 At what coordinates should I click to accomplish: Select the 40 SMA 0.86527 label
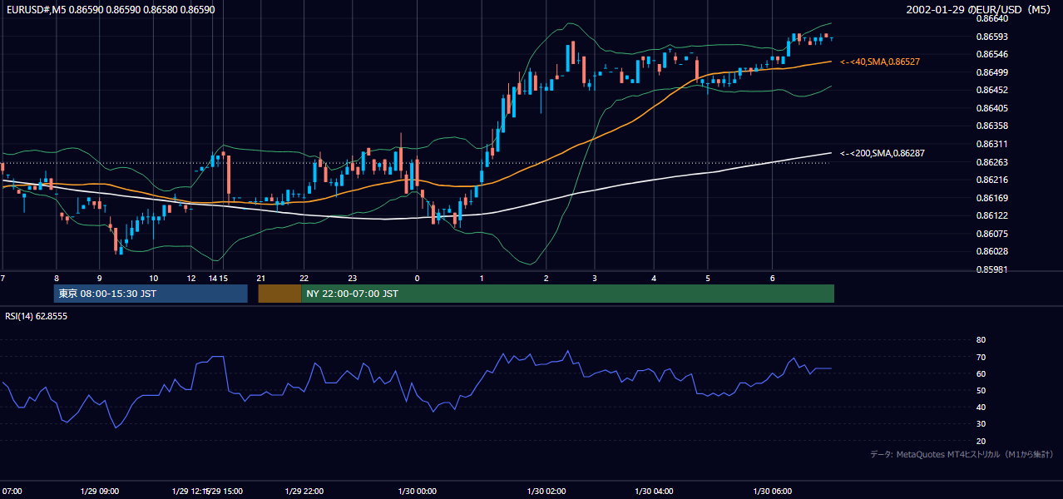pos(881,62)
